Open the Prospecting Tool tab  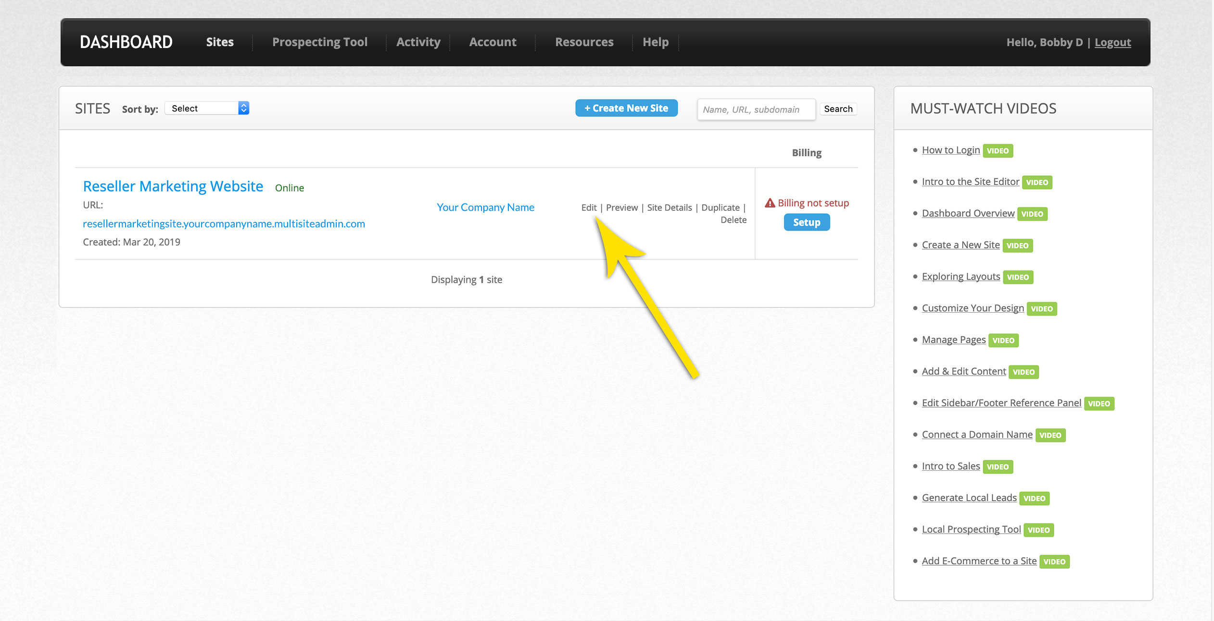[x=320, y=42]
